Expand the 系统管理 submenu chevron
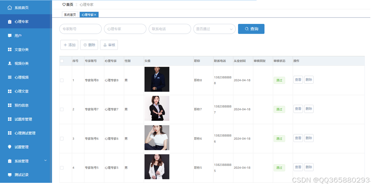The image size is (371, 186). [45, 161]
